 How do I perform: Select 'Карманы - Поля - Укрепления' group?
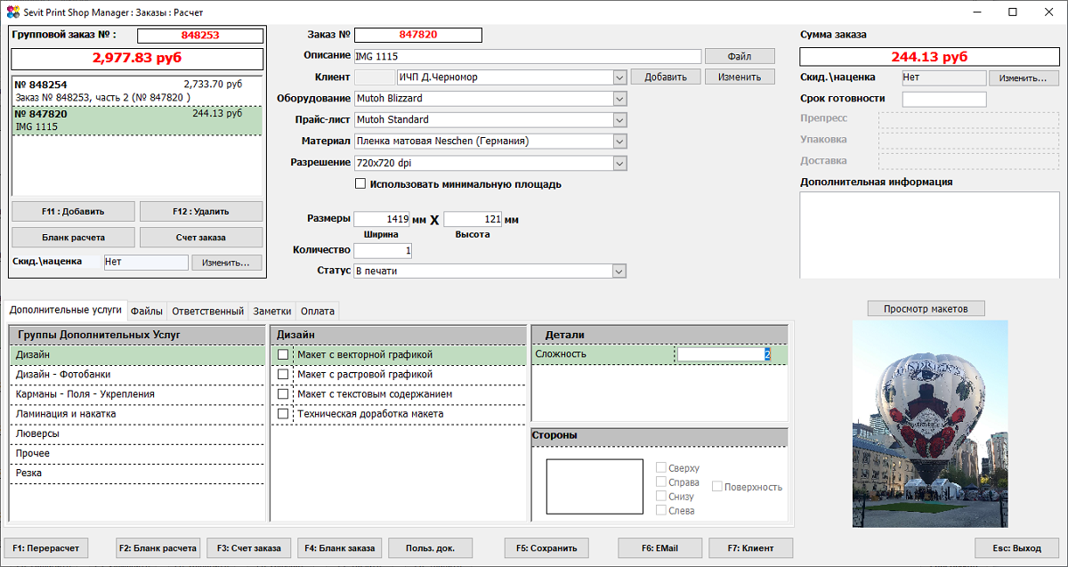[137, 394]
